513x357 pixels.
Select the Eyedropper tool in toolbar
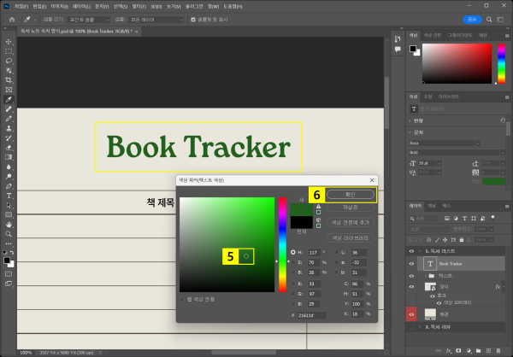click(9, 99)
